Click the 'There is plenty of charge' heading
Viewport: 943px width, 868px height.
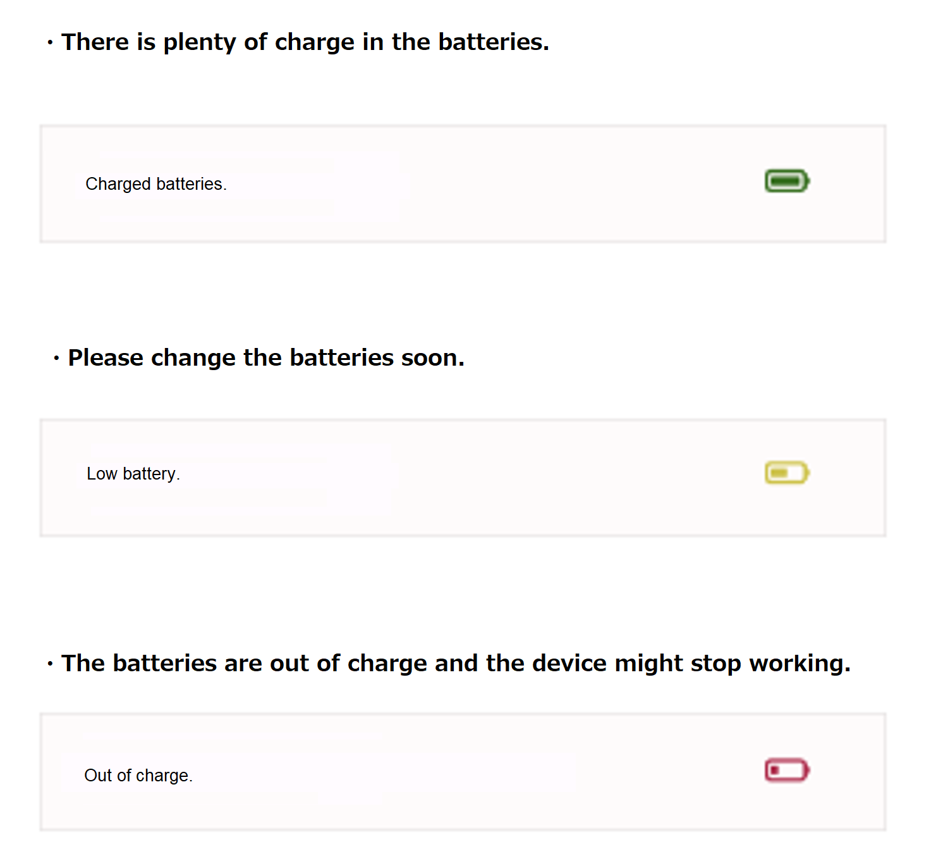click(x=305, y=42)
